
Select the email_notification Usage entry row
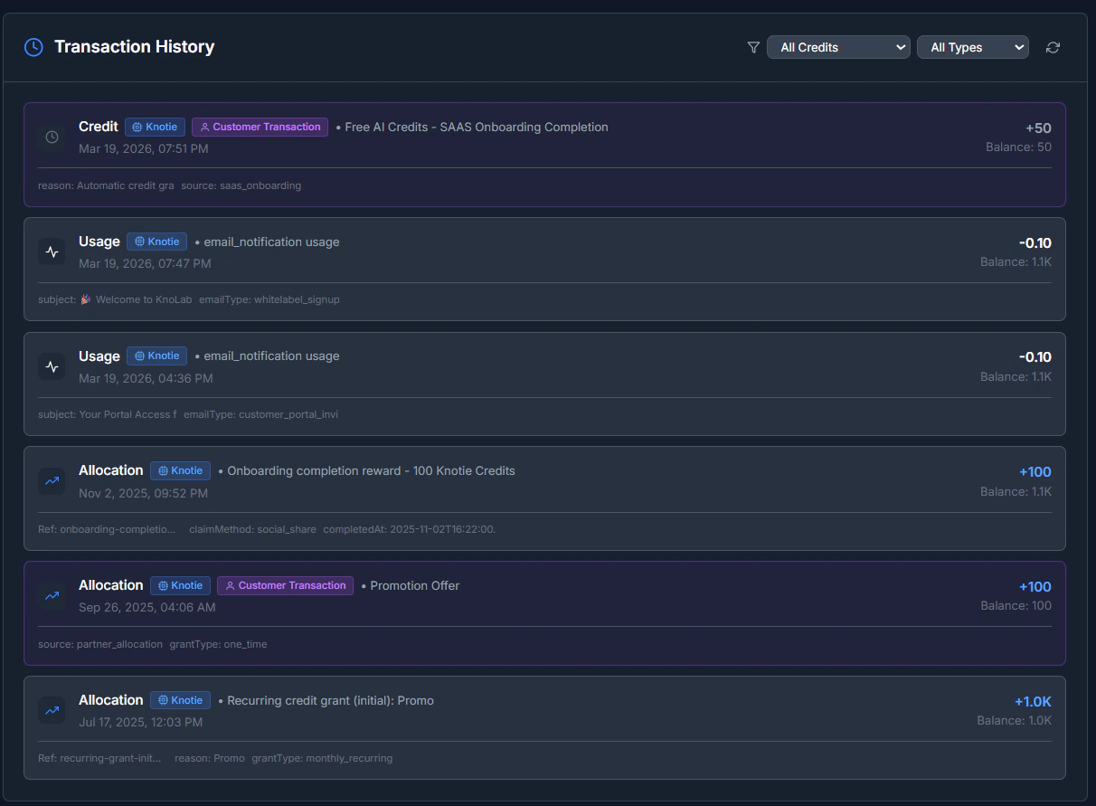[x=543, y=269]
